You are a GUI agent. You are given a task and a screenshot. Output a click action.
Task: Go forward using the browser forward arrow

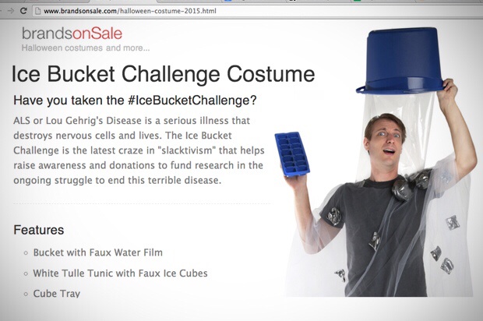pyautogui.click(x=11, y=11)
